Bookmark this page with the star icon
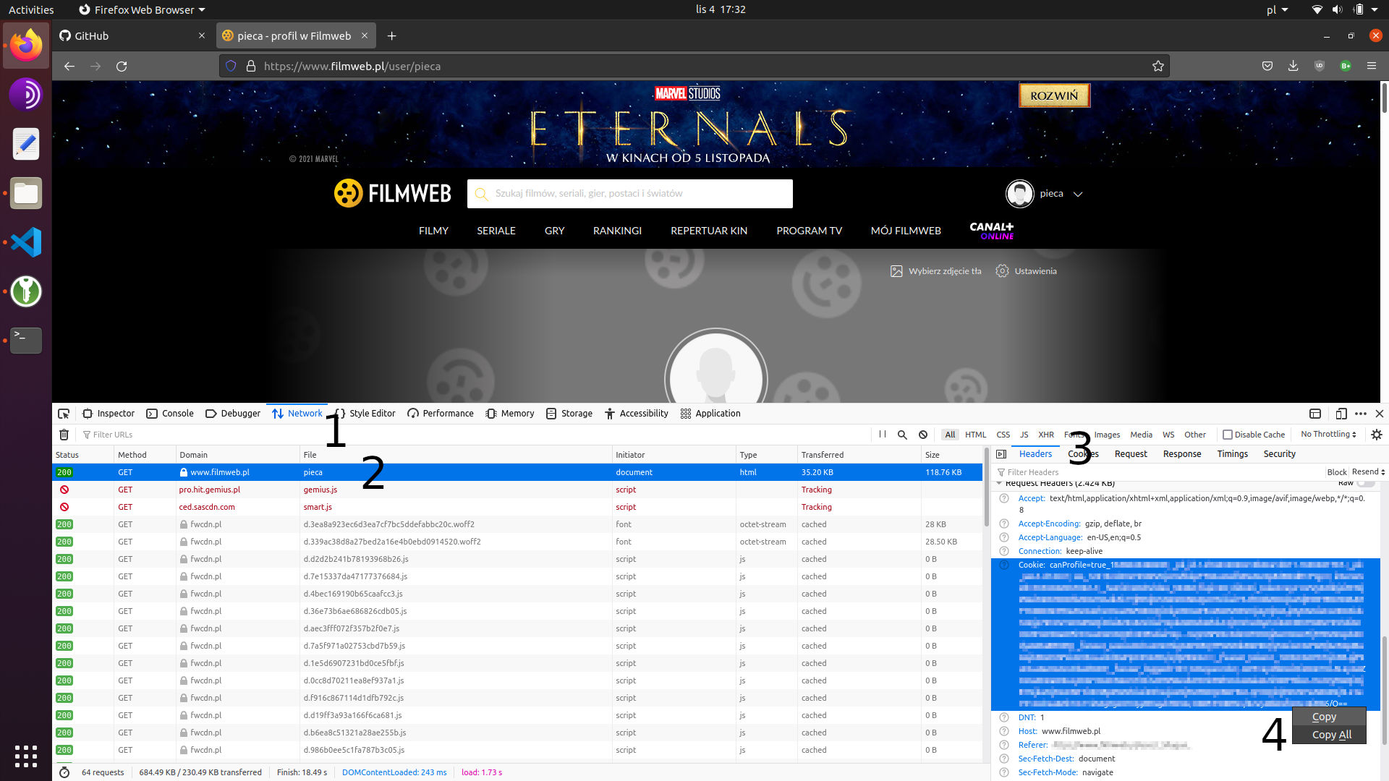The height and width of the screenshot is (781, 1389). (1157, 66)
